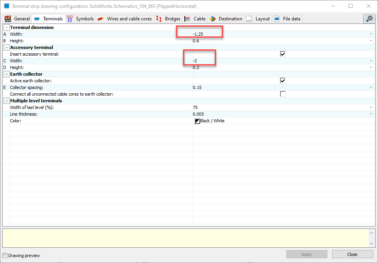Open the Cable tab

point(195,19)
